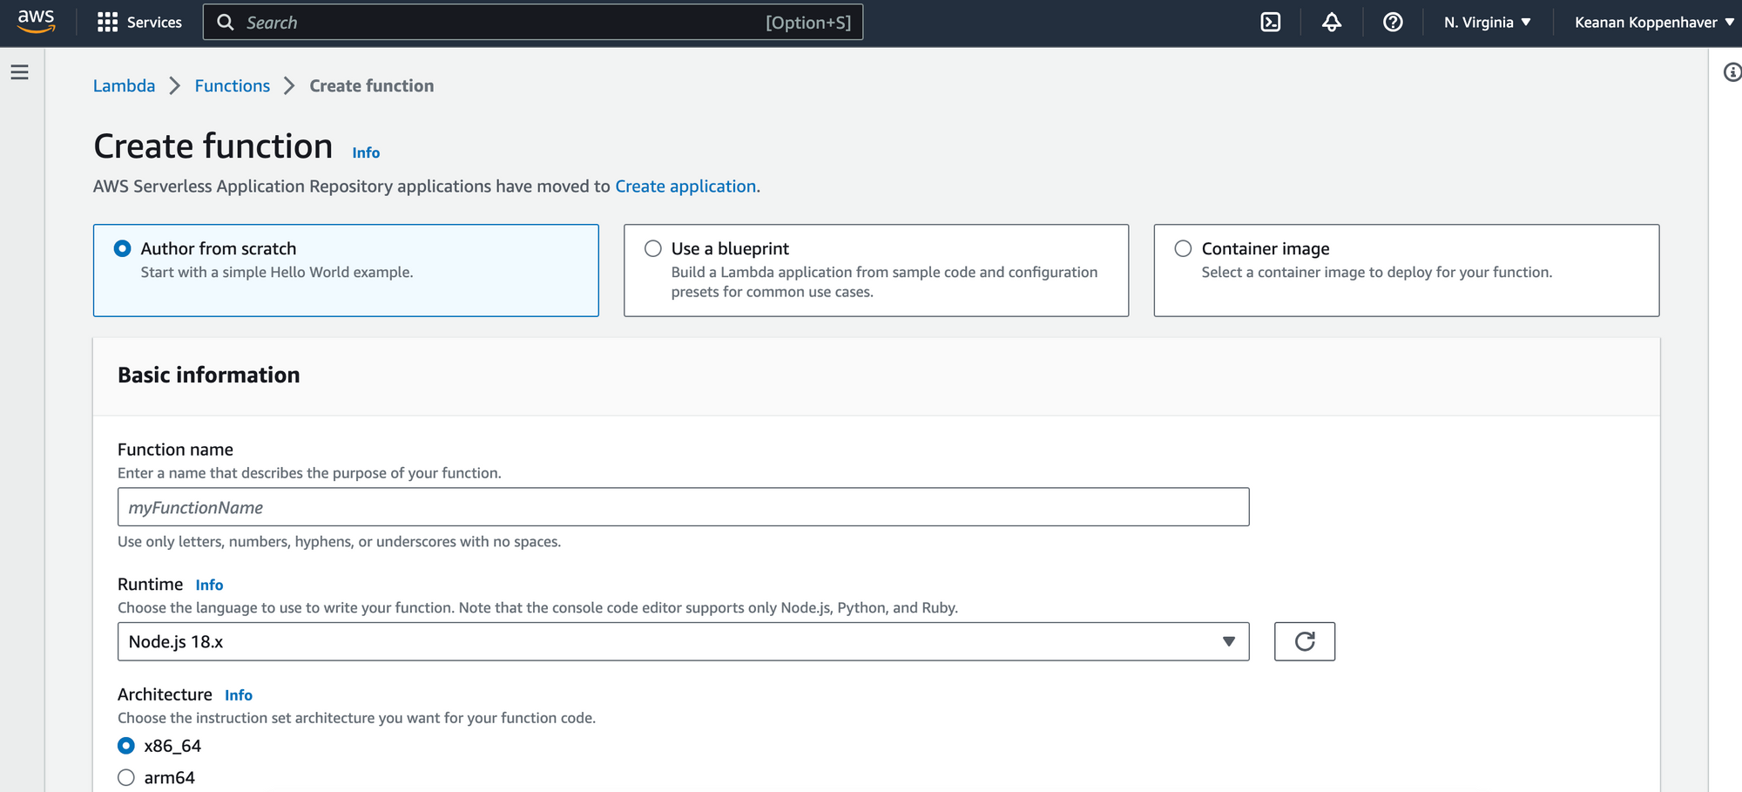Open the notifications bell
This screenshot has width=1742, height=792.
coord(1332,23)
